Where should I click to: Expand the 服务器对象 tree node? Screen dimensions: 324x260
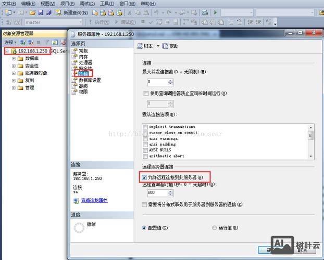[14, 73]
